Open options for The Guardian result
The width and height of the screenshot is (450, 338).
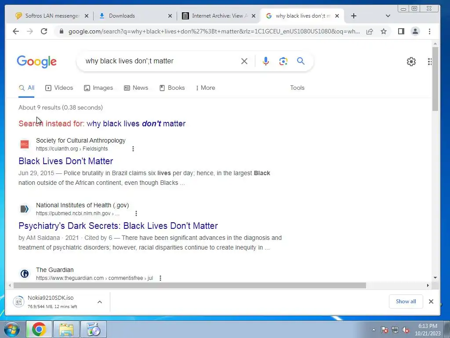coord(160,278)
